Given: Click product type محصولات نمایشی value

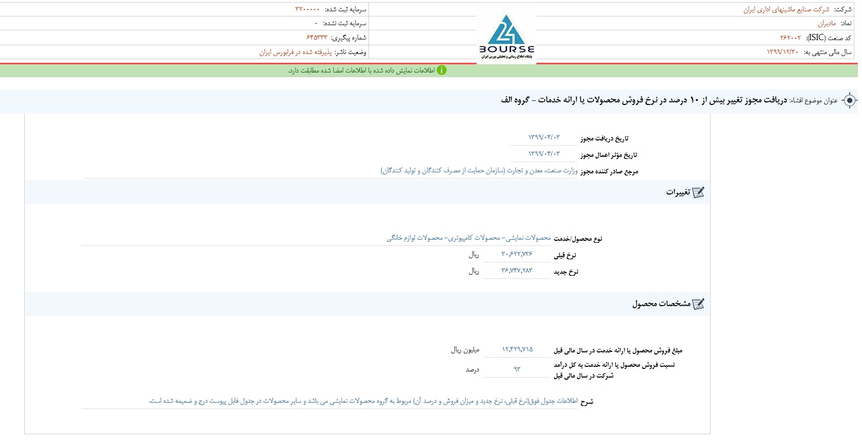Looking at the screenshot, I should point(469,238).
